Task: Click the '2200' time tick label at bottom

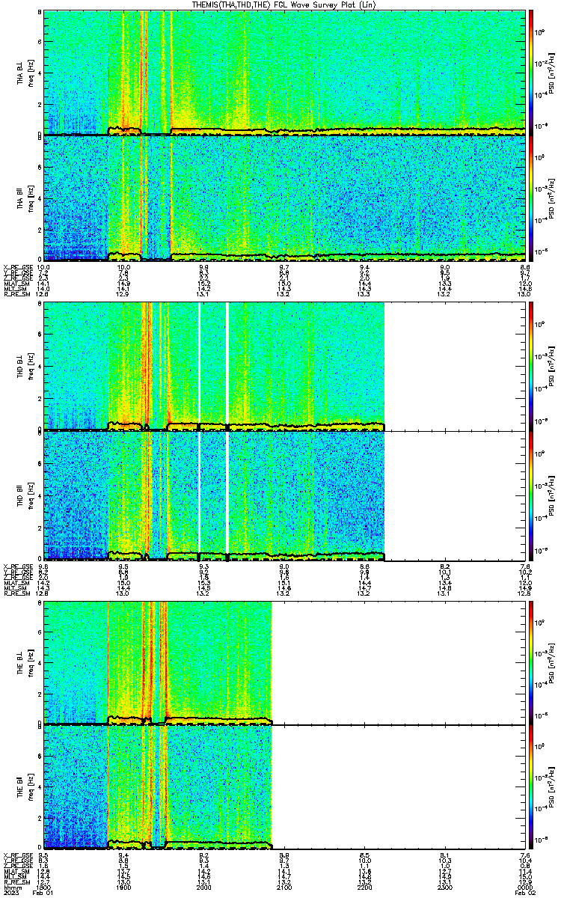Action: [365, 888]
